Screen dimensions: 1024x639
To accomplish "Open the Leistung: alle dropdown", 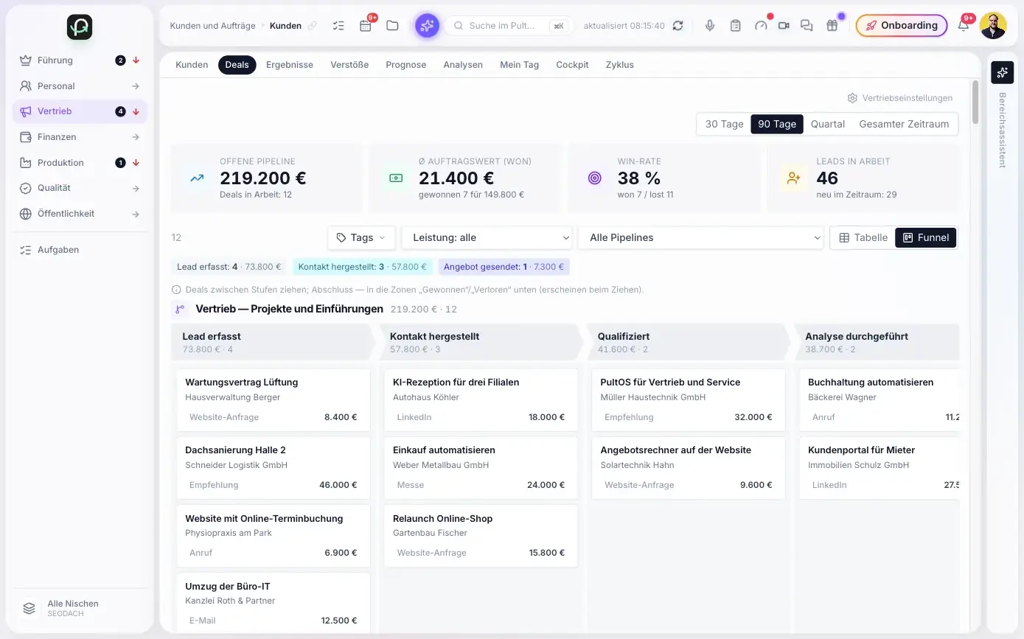I will tap(487, 237).
